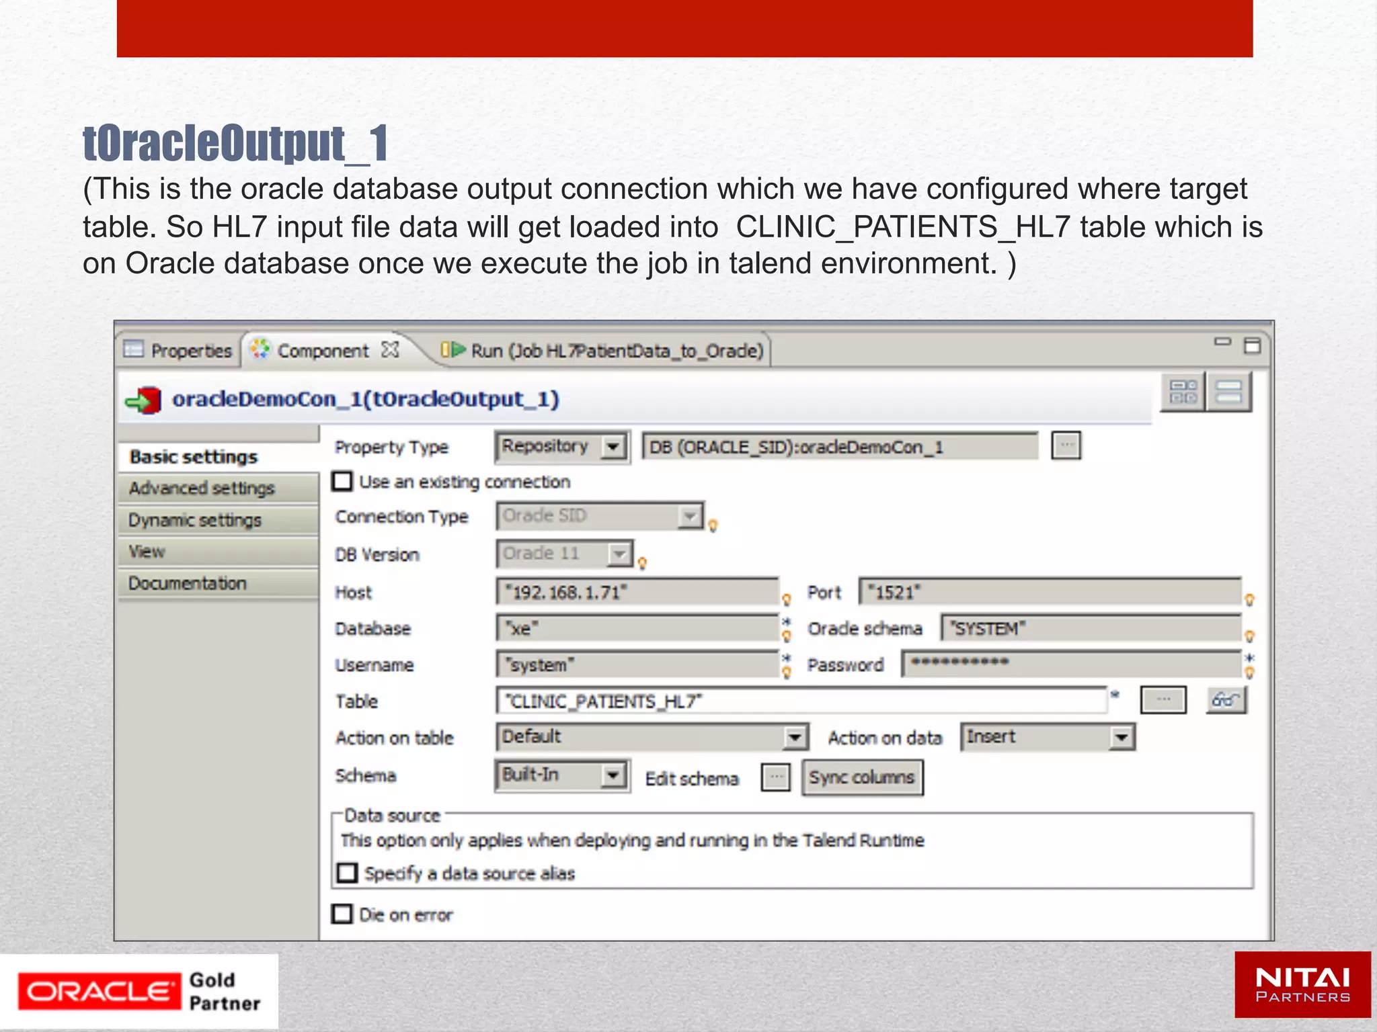The height and width of the screenshot is (1032, 1377).
Task: Check Specify a data source alias
Action: click(x=348, y=873)
